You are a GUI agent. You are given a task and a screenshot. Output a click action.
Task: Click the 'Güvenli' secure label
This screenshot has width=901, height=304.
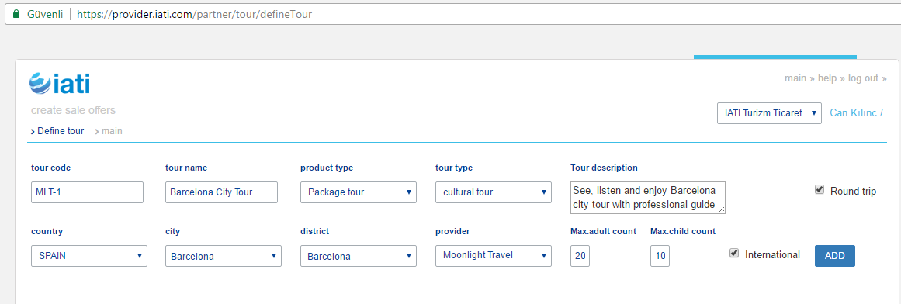[45, 14]
